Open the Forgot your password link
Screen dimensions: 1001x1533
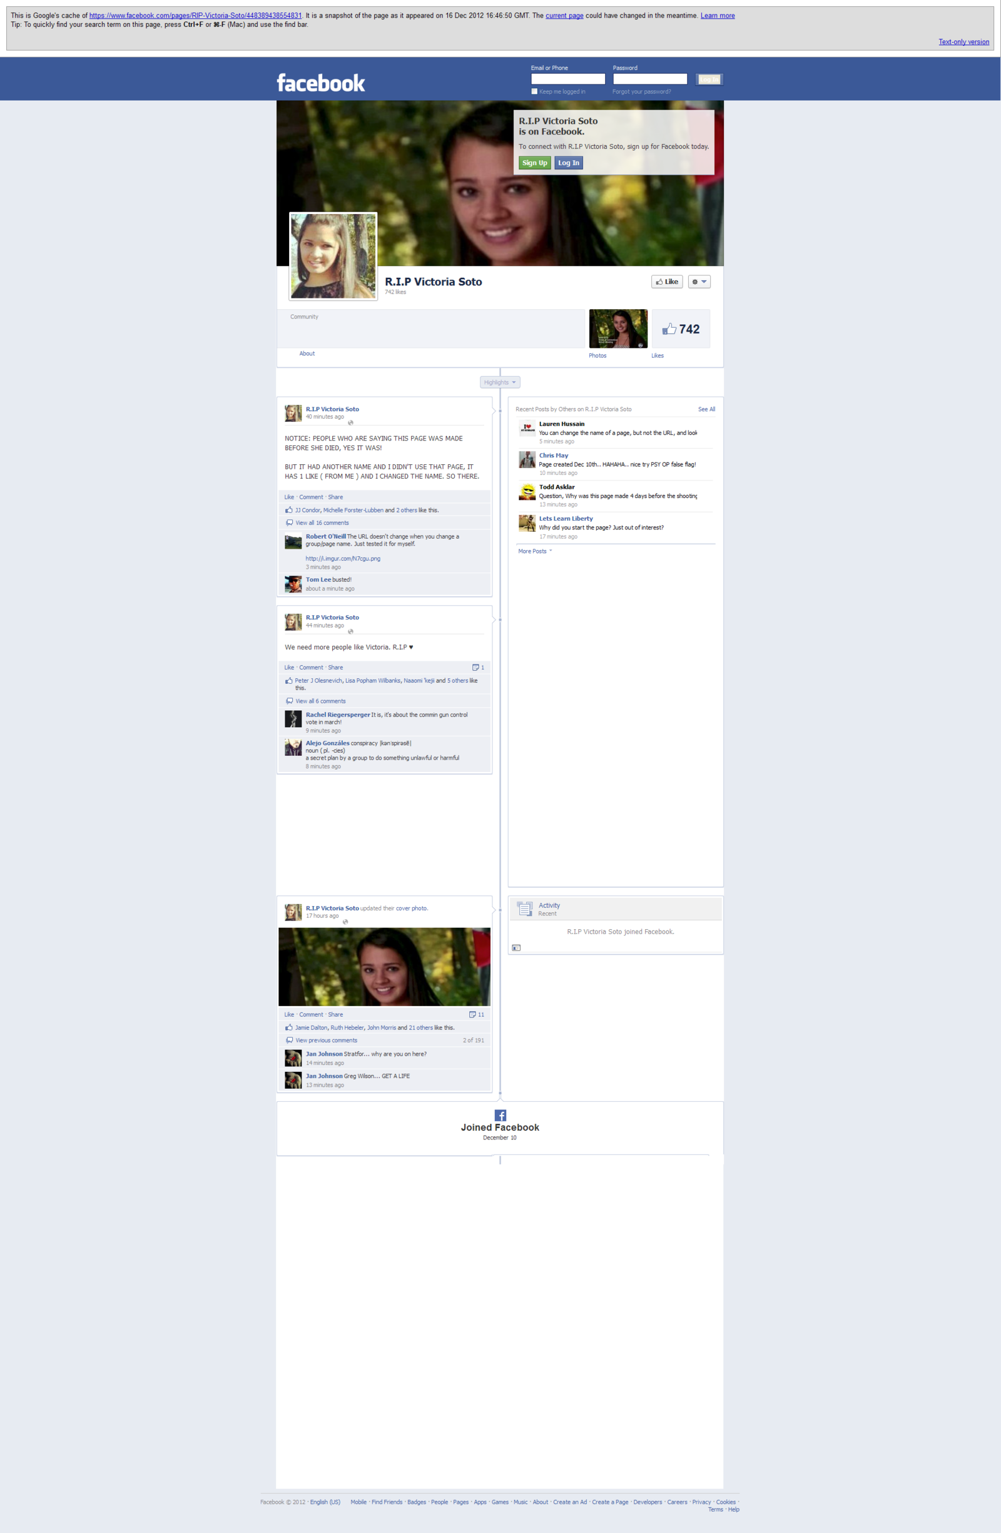pos(641,91)
